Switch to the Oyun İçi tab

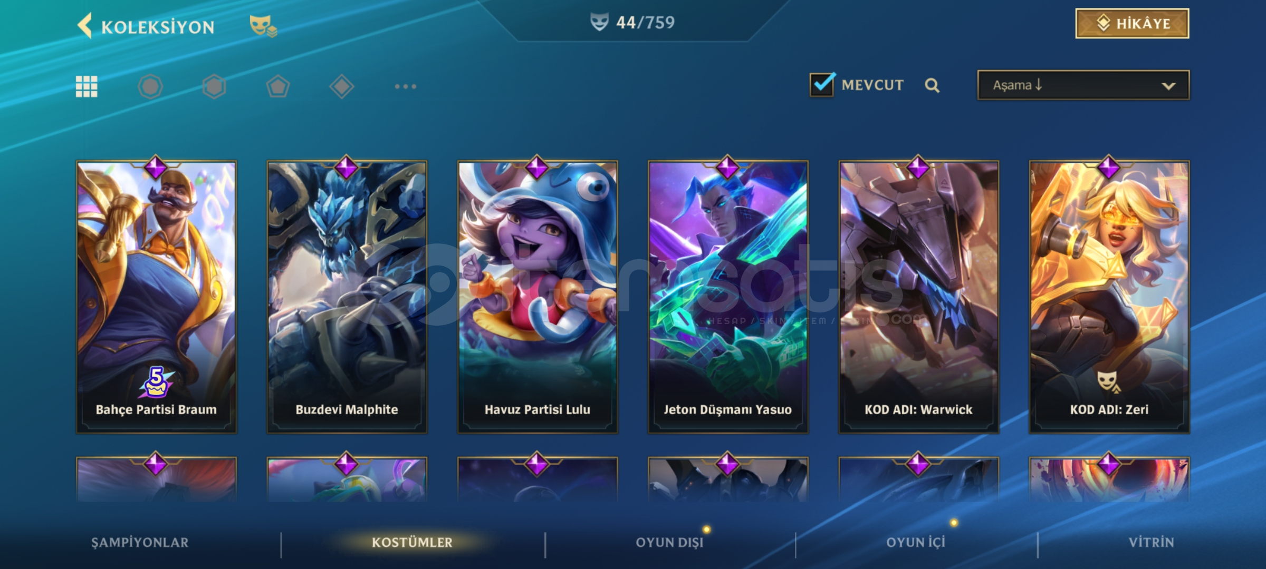pyautogui.click(x=916, y=543)
